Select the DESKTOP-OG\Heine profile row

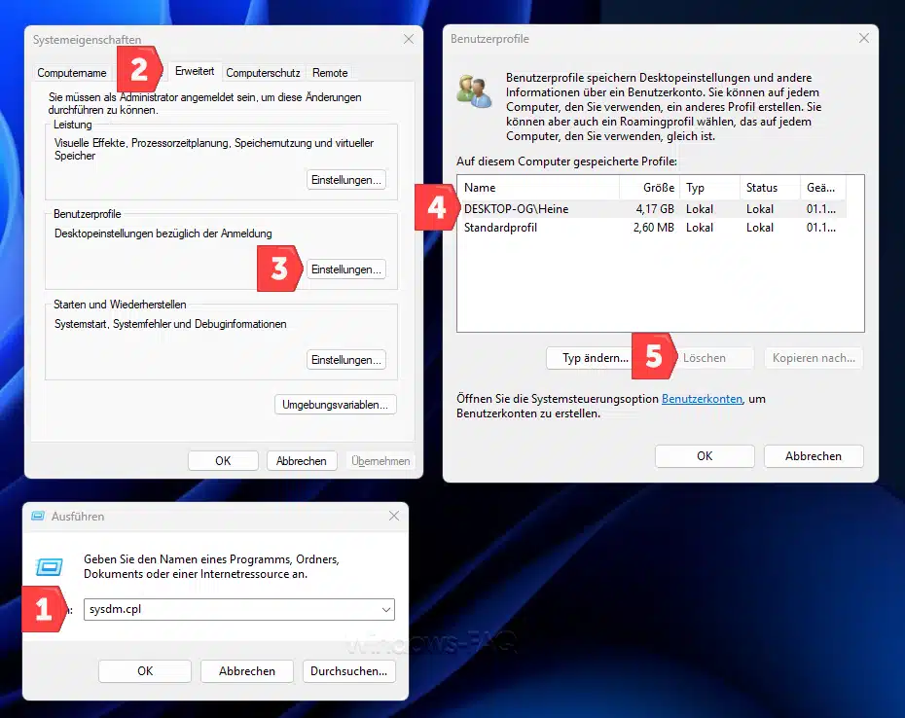coord(517,208)
